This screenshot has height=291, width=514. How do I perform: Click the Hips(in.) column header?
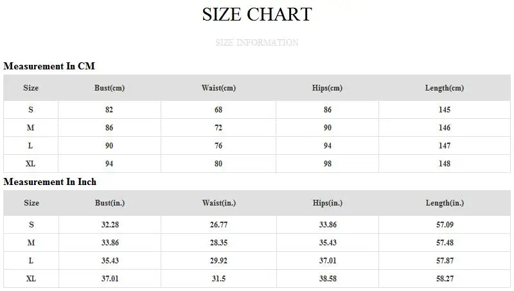[327, 203]
